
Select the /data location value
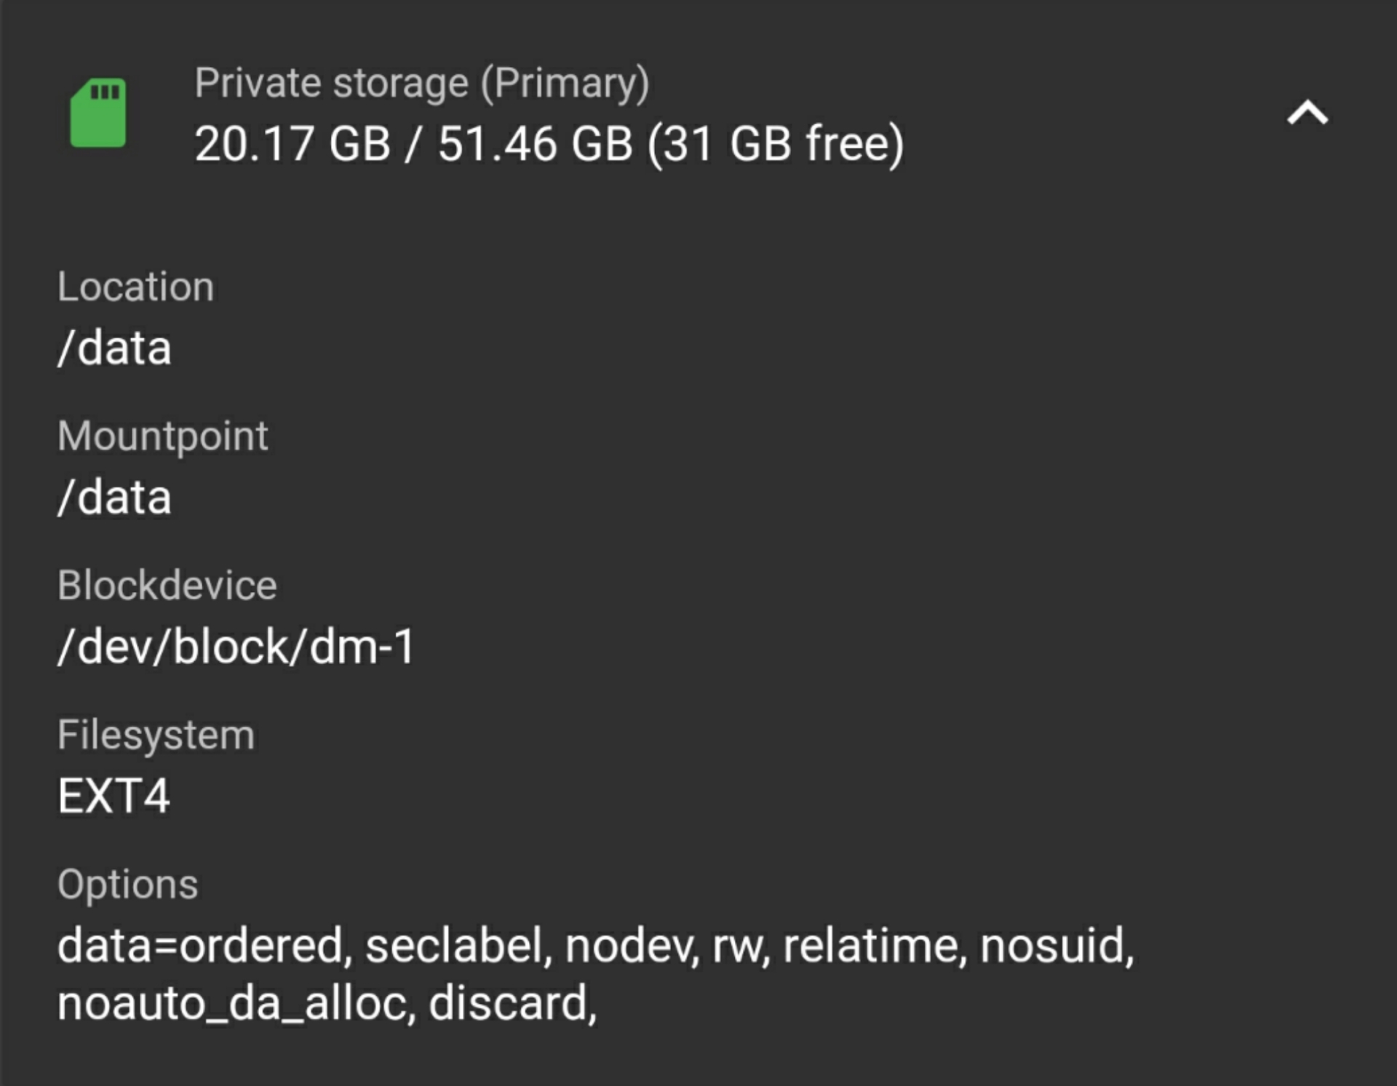[x=114, y=348]
